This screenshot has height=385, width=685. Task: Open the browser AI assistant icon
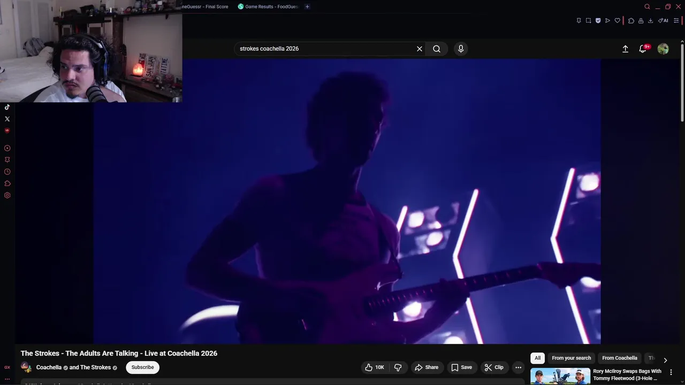(x=663, y=20)
